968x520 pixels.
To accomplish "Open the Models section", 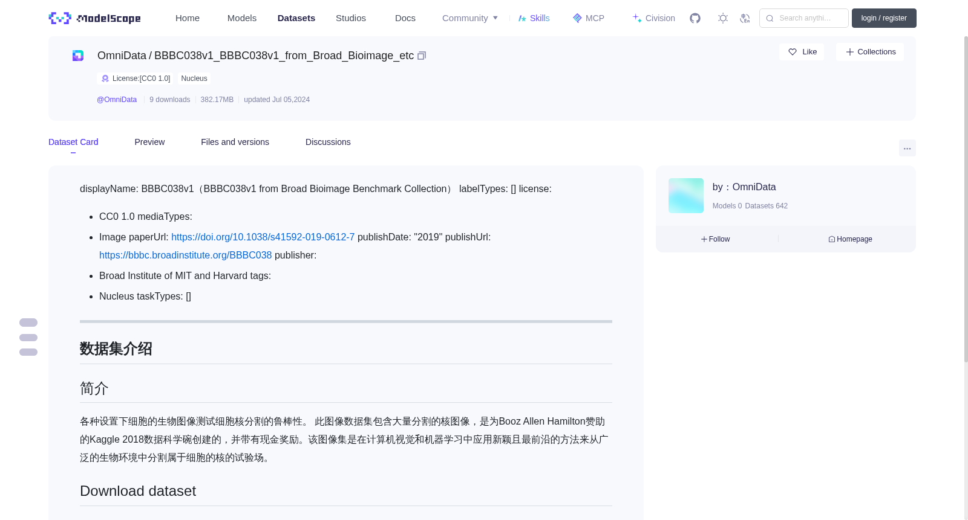I will click(x=242, y=18).
